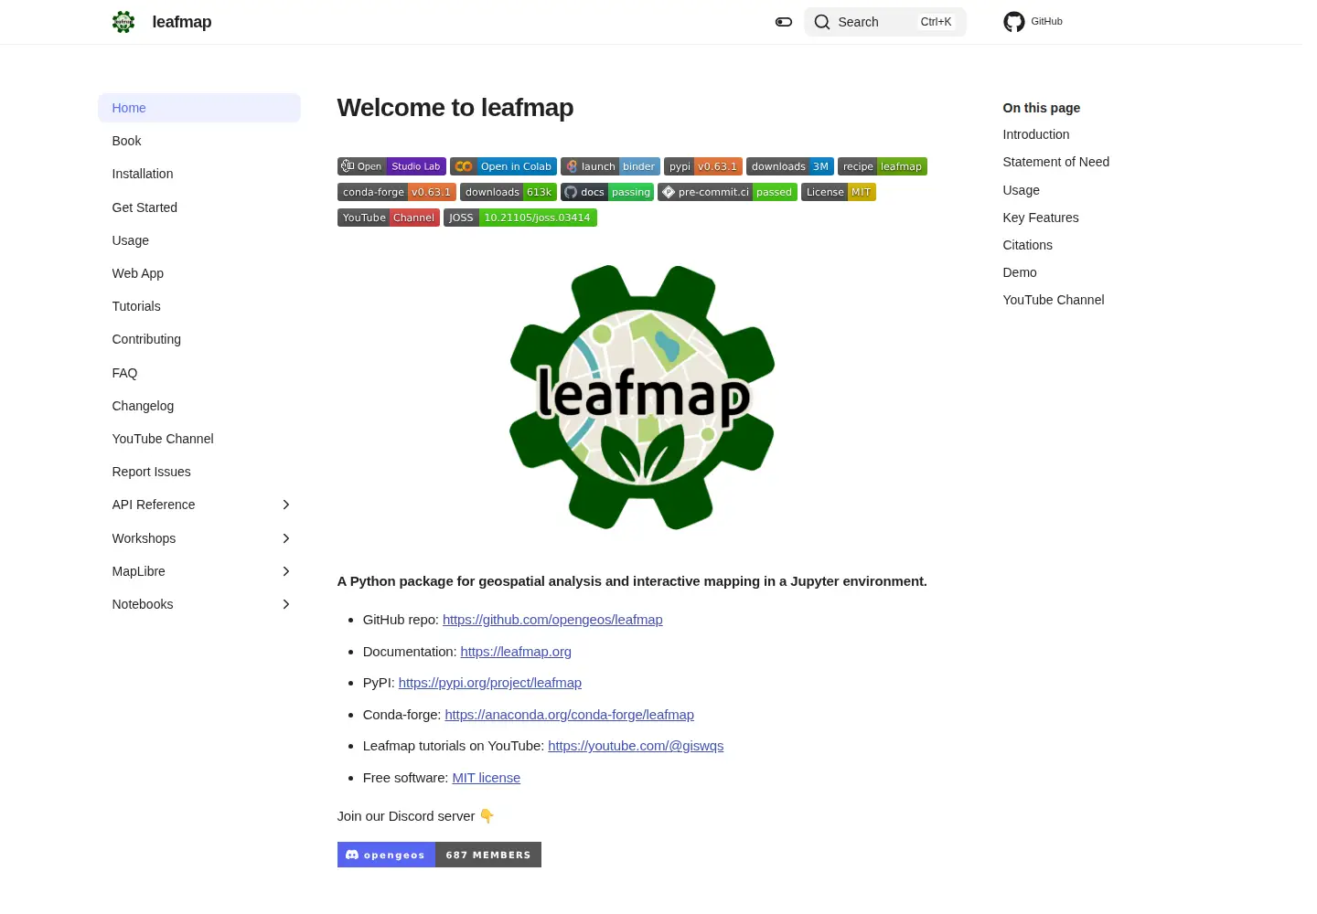Jump to Key Features section
This screenshot has height=914, width=1317.
click(1041, 218)
